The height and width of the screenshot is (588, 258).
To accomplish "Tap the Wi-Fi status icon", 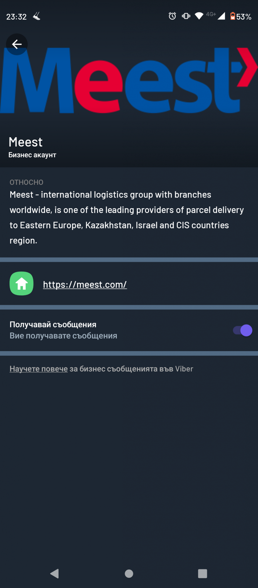I will pos(199,16).
